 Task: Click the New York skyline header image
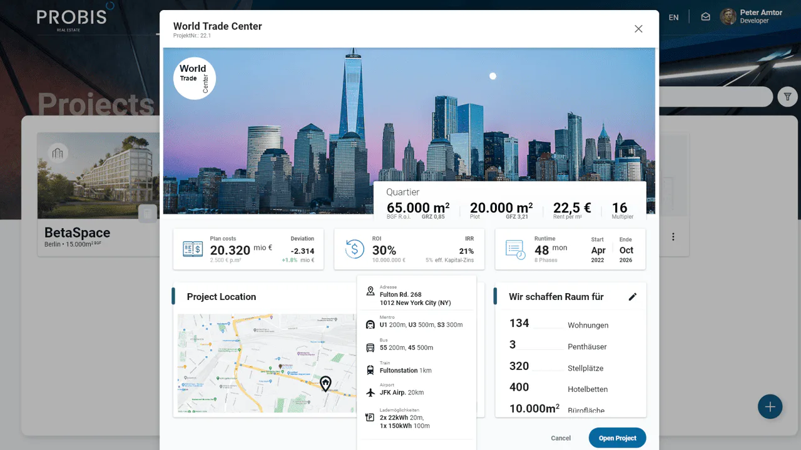click(x=409, y=131)
